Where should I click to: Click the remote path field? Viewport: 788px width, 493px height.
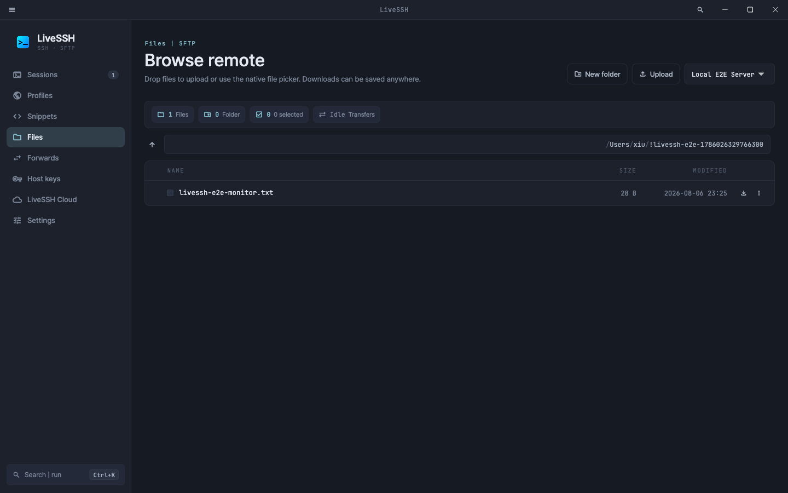[x=467, y=145]
